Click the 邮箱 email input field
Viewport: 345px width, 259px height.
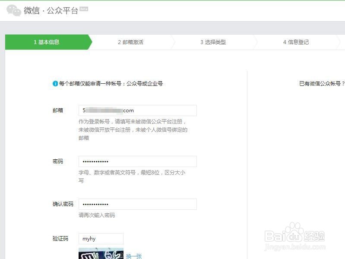coord(137,111)
